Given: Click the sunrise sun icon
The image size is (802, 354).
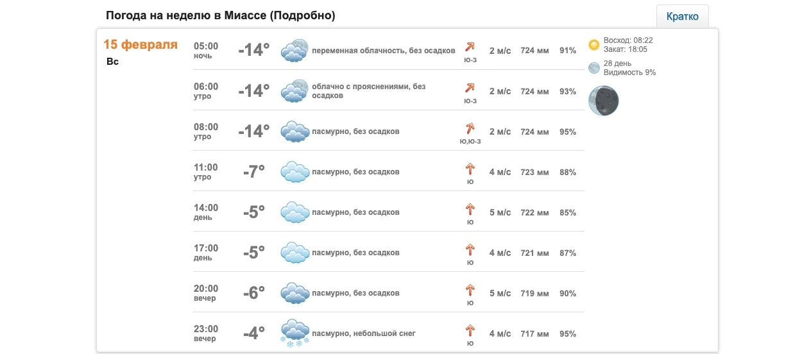Looking at the screenshot, I should coord(594,45).
